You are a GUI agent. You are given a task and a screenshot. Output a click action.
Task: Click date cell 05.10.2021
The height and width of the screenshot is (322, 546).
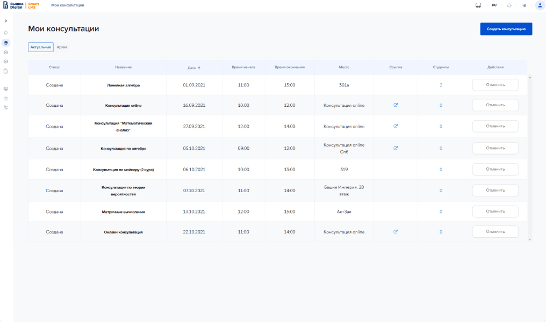(194, 148)
